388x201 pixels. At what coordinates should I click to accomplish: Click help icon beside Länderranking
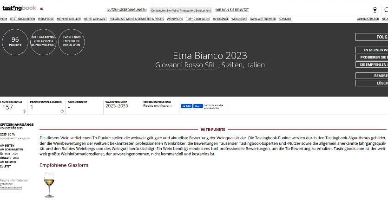pos(24,111)
